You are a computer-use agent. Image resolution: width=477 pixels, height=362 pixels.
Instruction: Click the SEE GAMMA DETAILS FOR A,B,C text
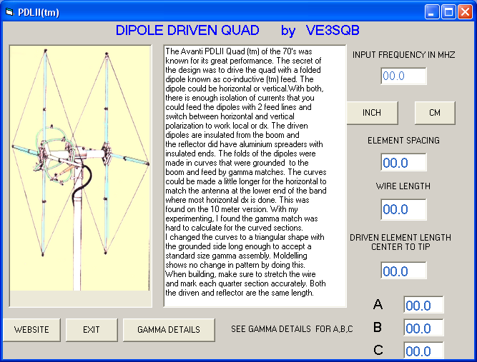(292, 329)
